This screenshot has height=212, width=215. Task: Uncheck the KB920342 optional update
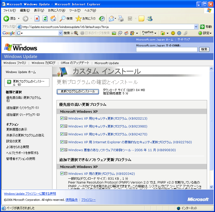click(62, 174)
